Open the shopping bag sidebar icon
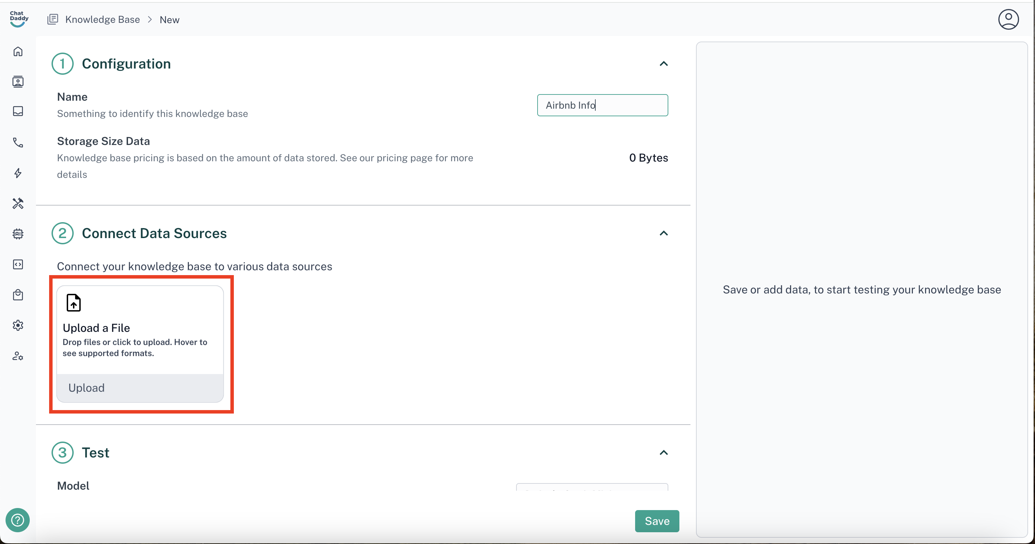The width and height of the screenshot is (1035, 544). [x=18, y=295]
